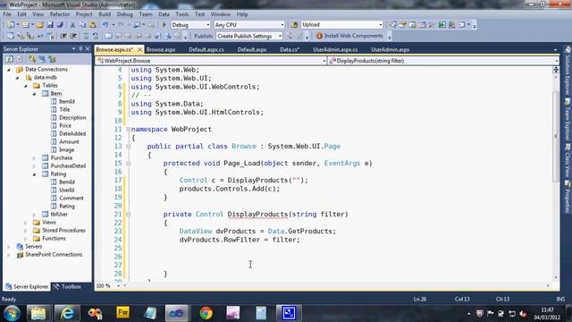
Task: Switch to the UserAdmin.aspx.cs tab
Action: click(x=335, y=49)
